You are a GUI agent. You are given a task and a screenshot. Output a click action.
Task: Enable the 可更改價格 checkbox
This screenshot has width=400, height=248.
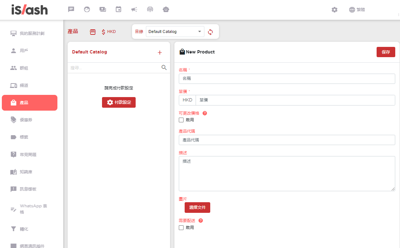tap(181, 120)
